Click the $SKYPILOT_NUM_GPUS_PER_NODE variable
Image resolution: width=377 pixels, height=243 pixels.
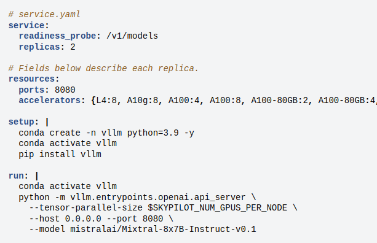pos(217,208)
